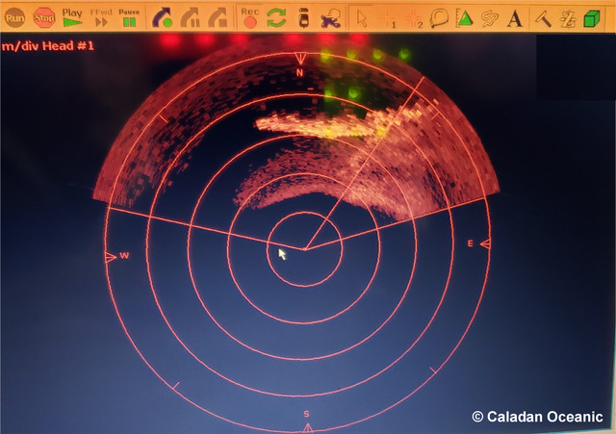616x434 pixels.
Task: Select the tape measure tool
Action: click(439, 18)
